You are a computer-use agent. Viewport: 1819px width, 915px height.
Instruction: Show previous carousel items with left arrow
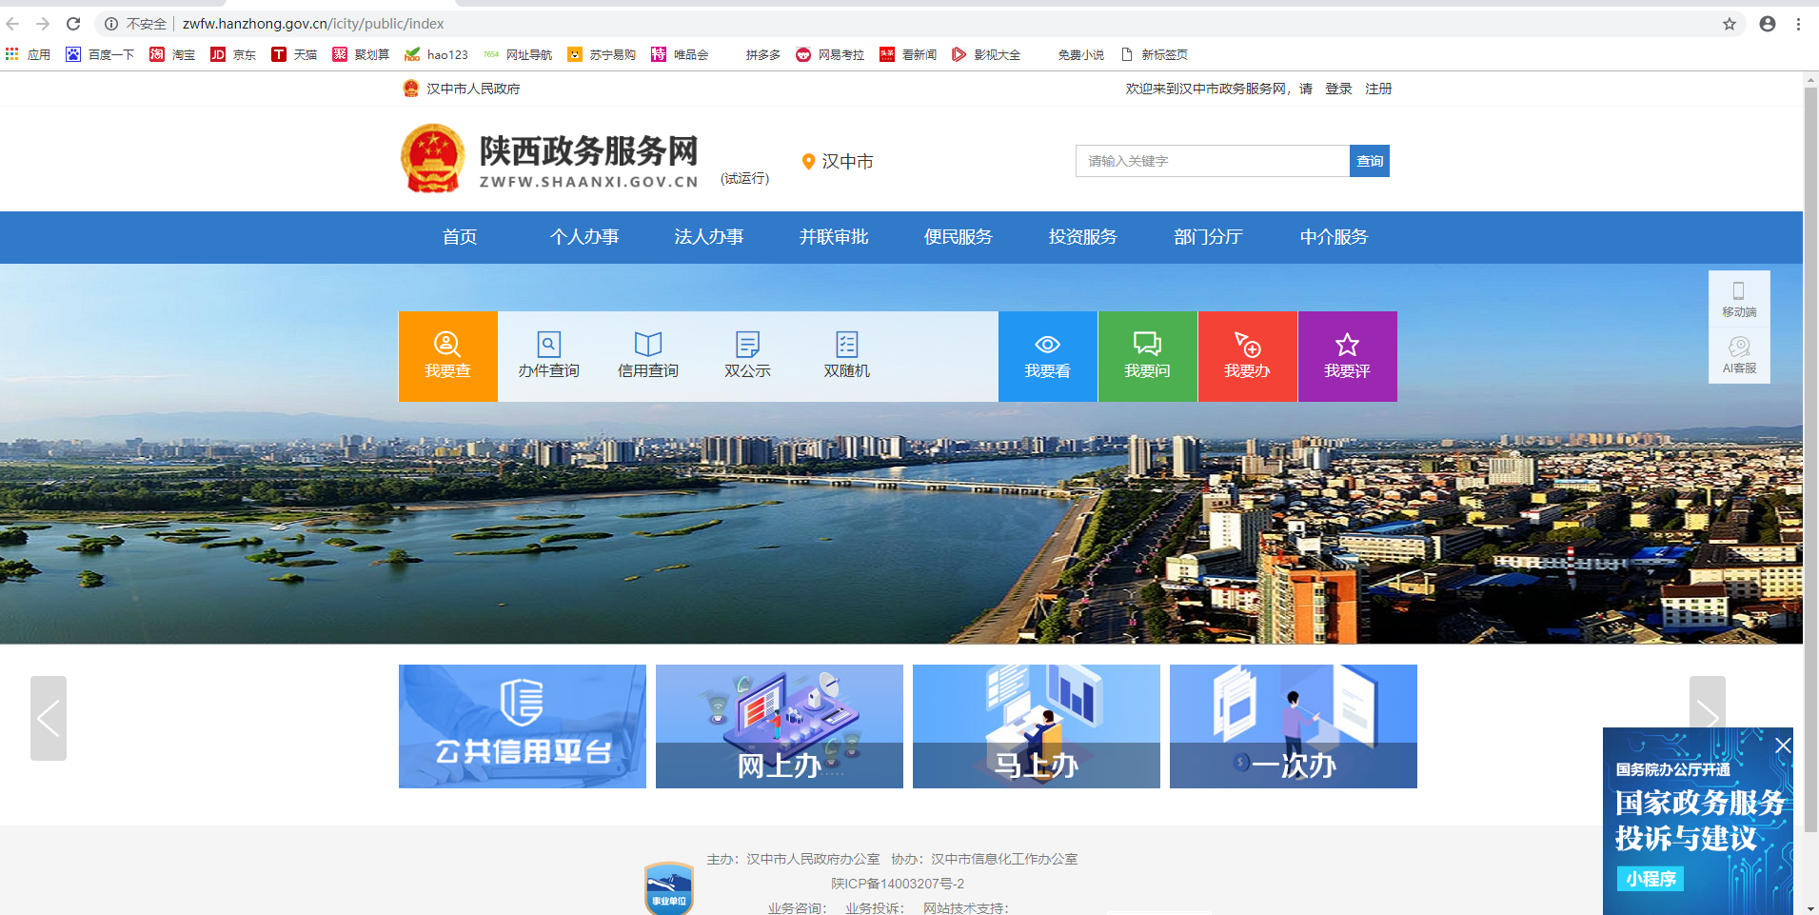pos(49,718)
